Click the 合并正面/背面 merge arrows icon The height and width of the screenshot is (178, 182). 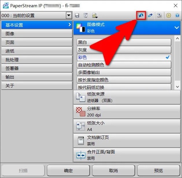[81, 155]
